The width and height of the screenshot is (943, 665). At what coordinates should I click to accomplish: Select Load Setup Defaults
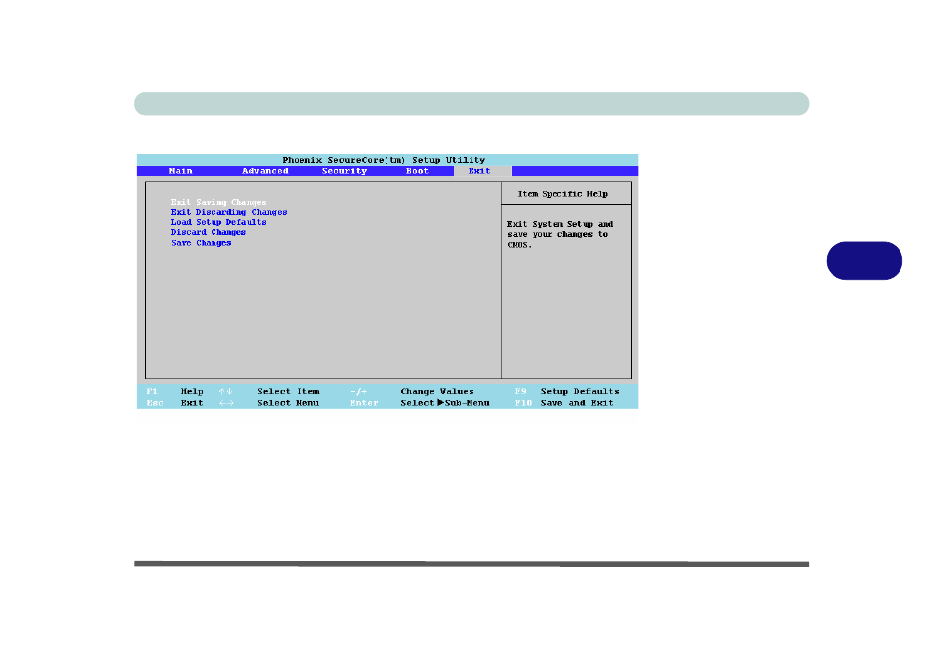tap(218, 222)
